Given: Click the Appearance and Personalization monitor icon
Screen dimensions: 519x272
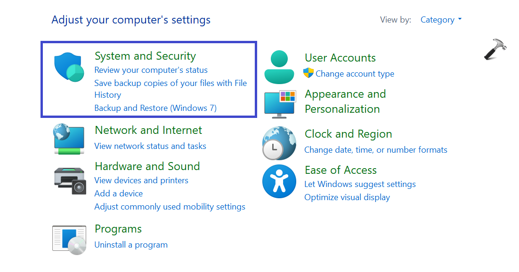Looking at the screenshot, I should coord(280,103).
